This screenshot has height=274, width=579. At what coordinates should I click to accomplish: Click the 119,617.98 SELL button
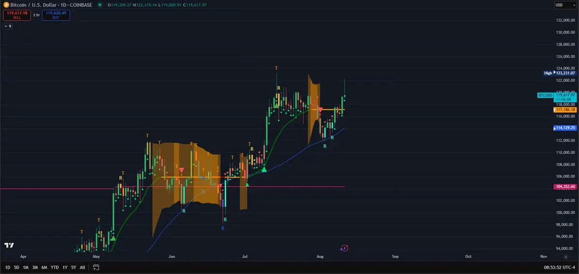[x=17, y=15]
